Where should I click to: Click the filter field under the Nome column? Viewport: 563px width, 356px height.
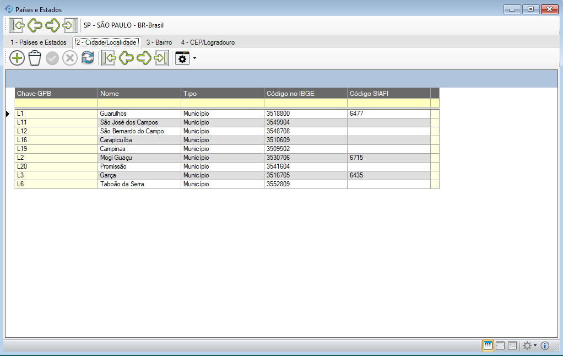pyautogui.click(x=139, y=103)
